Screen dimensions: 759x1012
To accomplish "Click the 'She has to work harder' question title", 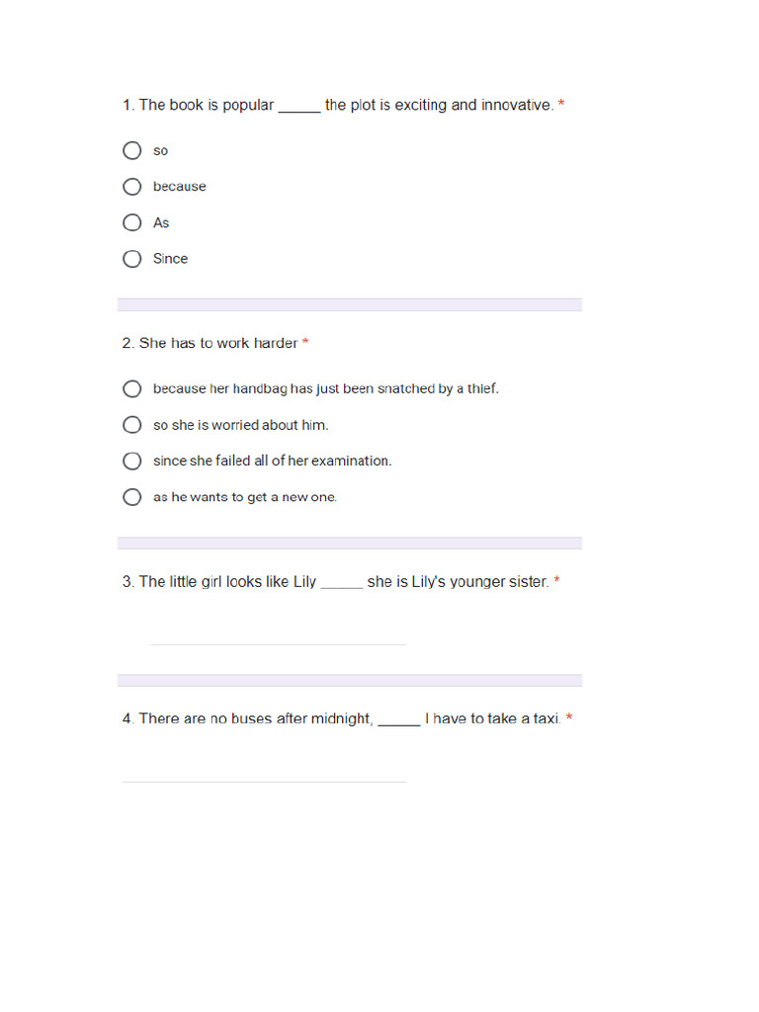I will click(x=210, y=343).
